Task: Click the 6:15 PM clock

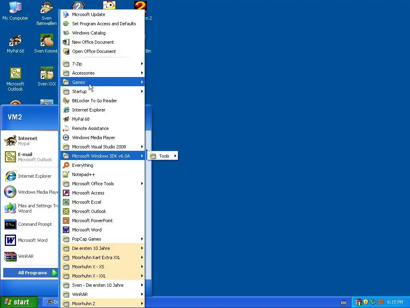Action: point(395,302)
